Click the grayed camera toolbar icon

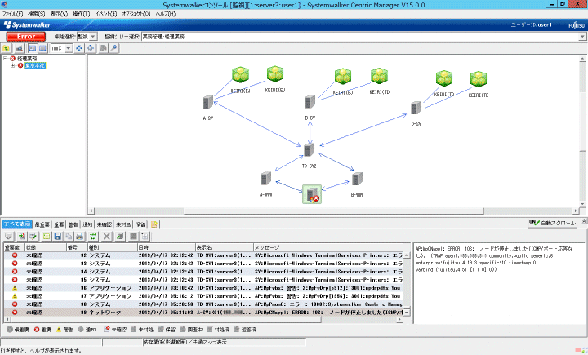point(103,48)
